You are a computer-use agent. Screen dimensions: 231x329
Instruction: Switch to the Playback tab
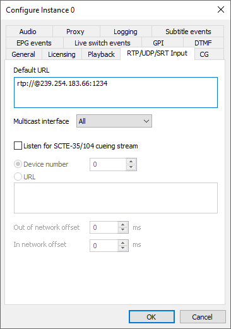pyautogui.click(x=101, y=54)
